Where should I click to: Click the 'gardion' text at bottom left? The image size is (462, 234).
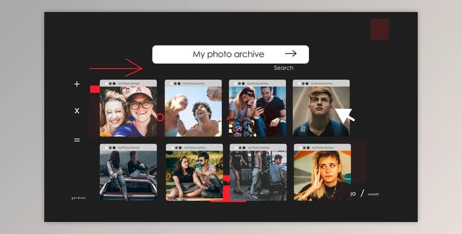[78, 198]
